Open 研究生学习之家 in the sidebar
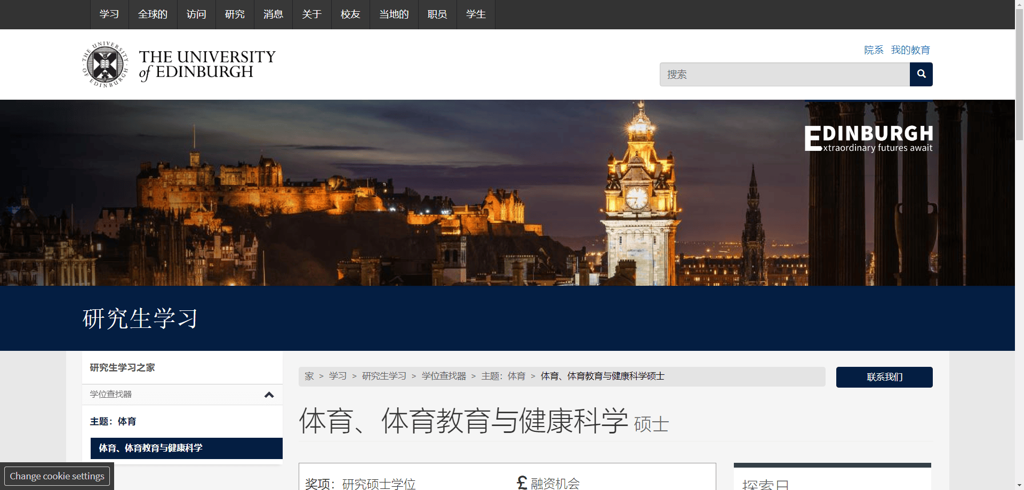 coord(182,367)
